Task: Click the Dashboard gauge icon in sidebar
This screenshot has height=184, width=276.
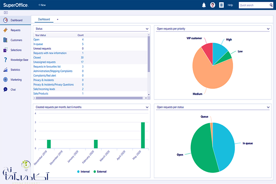Action: point(6,20)
